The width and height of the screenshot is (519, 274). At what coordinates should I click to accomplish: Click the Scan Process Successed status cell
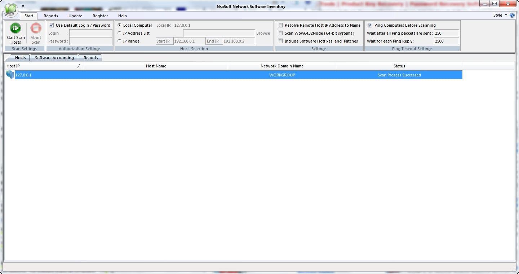[399, 75]
